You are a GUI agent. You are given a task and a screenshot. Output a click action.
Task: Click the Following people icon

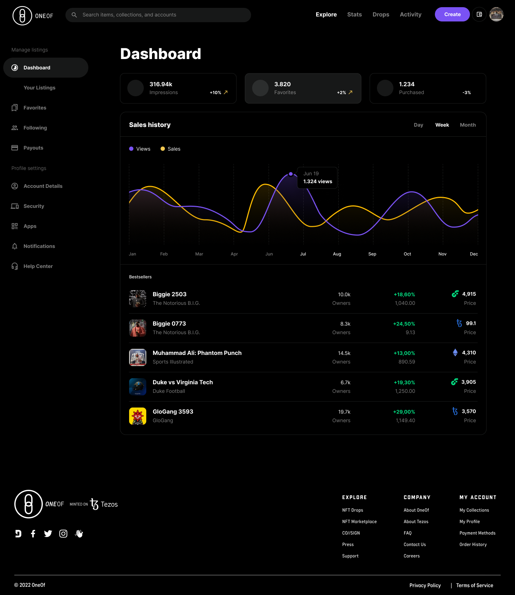pos(15,128)
